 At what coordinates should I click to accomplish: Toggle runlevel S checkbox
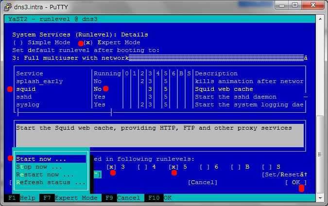[271, 167]
